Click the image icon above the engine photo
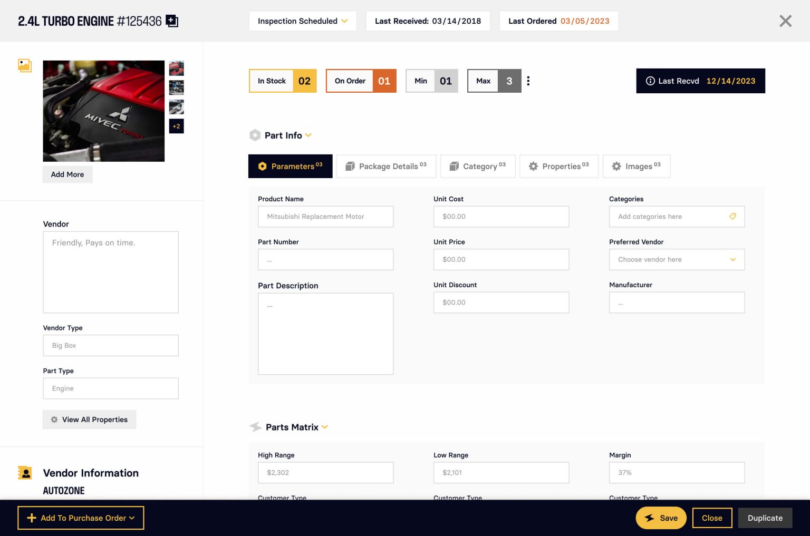 25,65
